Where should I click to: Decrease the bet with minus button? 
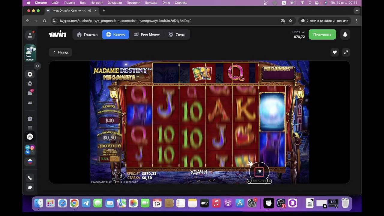pyautogui.click(x=243, y=172)
